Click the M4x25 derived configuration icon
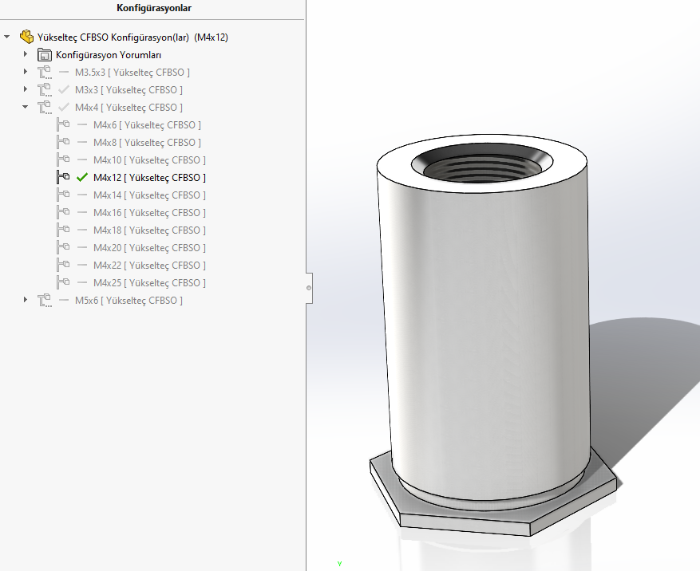Viewport: 700px width, 571px height. coord(63,283)
